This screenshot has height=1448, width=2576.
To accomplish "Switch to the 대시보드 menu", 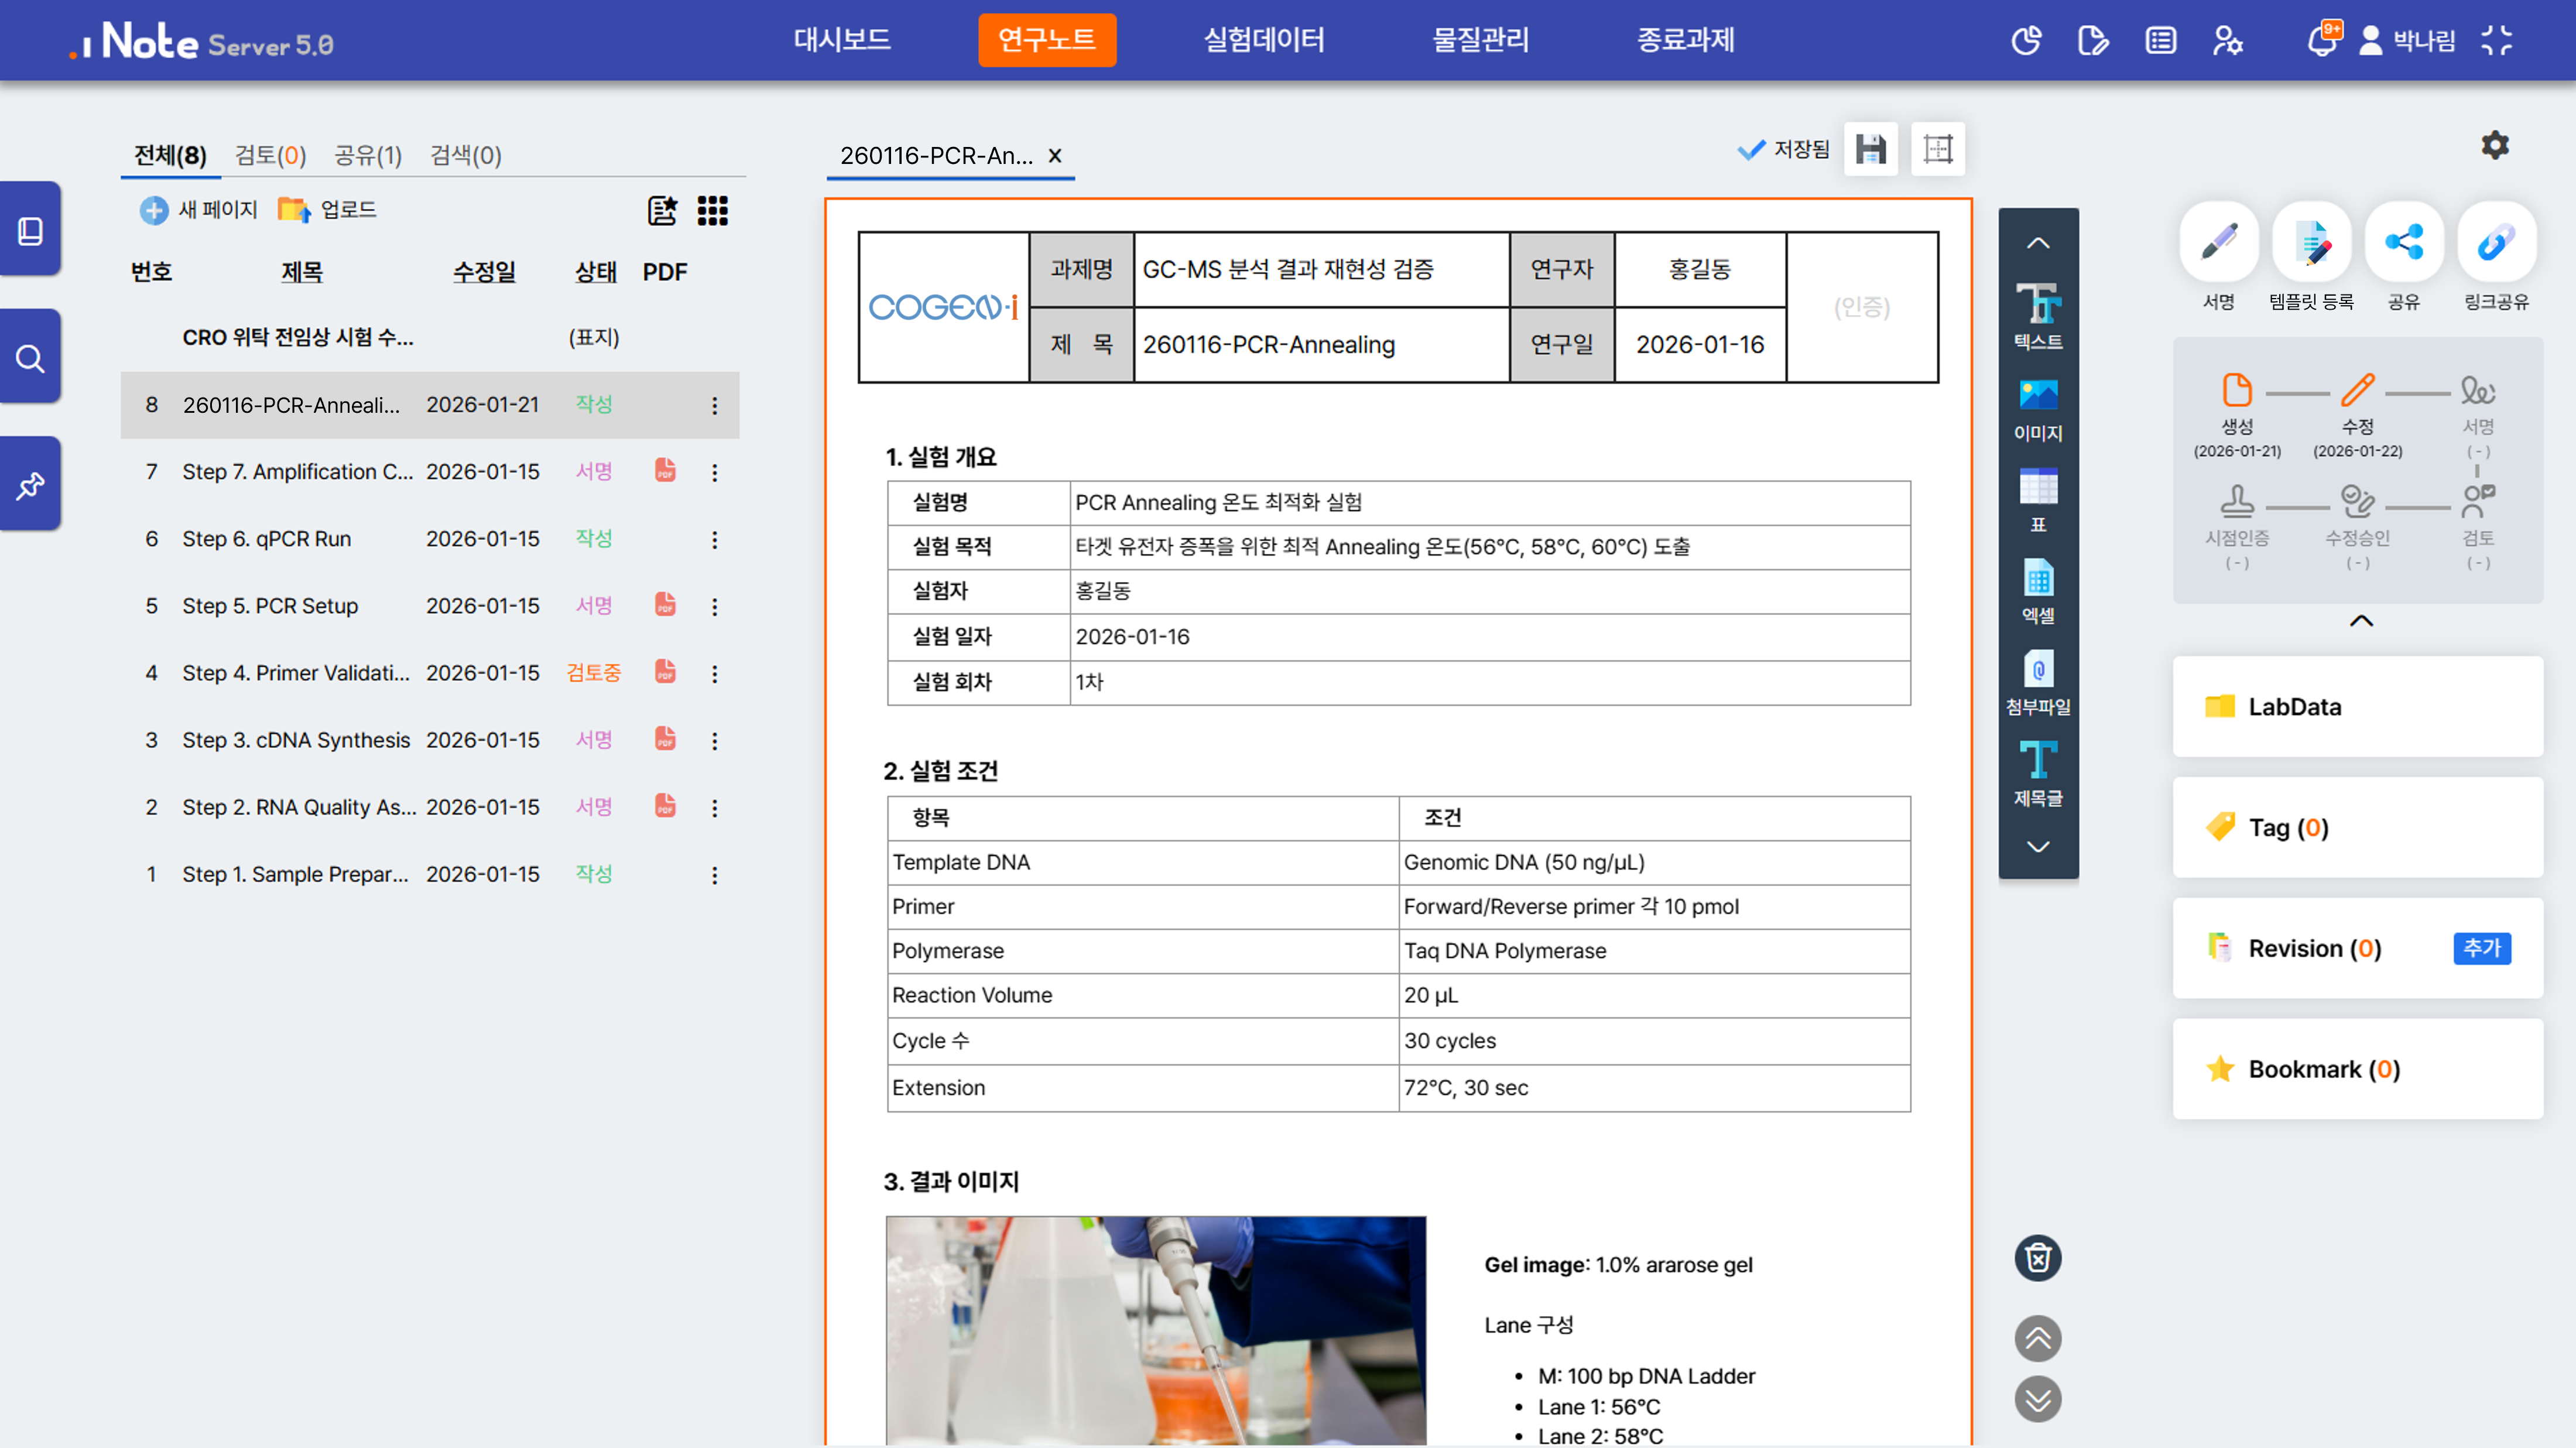I will point(841,40).
